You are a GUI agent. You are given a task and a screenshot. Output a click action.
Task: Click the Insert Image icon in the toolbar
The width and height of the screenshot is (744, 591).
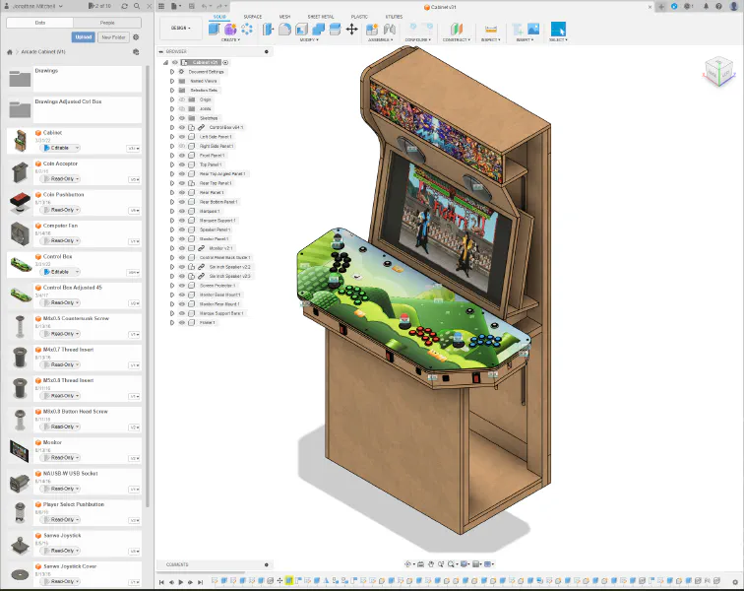click(x=532, y=30)
